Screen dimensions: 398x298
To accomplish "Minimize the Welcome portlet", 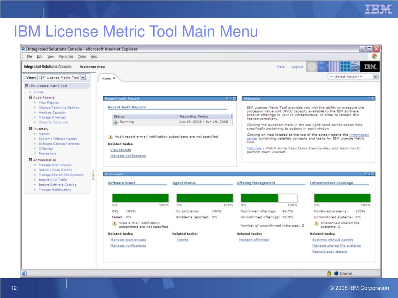I will coord(369,98).
